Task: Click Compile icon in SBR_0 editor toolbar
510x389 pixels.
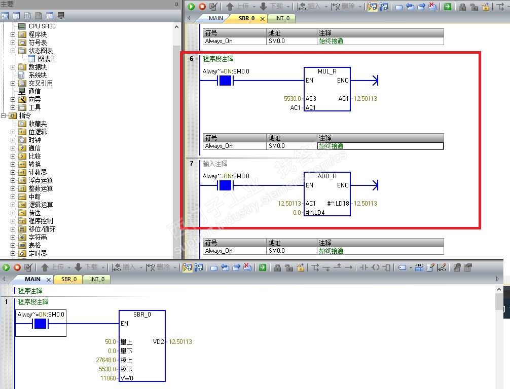Action: click(x=213, y=6)
